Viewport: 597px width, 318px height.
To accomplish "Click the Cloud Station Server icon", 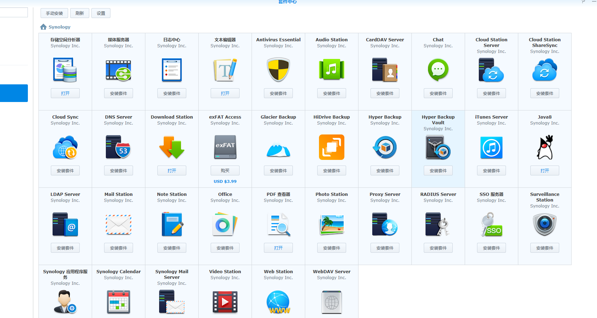I will tap(492, 70).
